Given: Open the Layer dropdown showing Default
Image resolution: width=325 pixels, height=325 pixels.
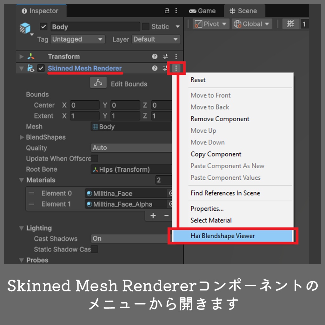Looking at the screenshot, I should click(x=156, y=39).
